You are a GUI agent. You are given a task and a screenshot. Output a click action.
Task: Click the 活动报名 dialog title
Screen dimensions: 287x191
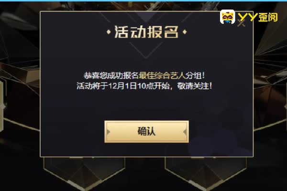[x=146, y=32]
